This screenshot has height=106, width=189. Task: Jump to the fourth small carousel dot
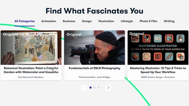tap(102, 88)
